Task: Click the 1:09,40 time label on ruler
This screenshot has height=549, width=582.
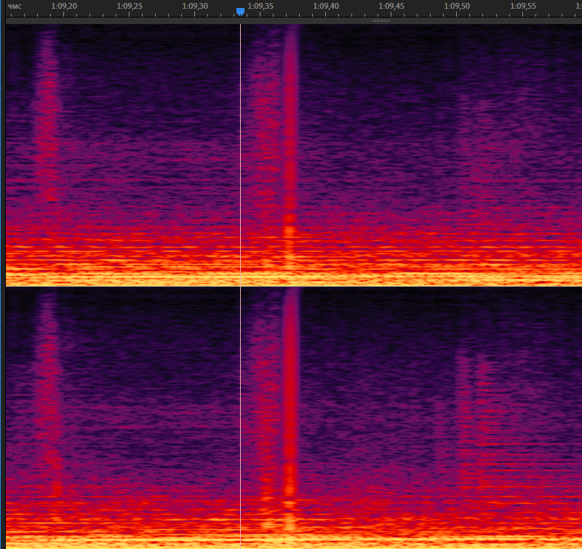Action: [x=326, y=6]
